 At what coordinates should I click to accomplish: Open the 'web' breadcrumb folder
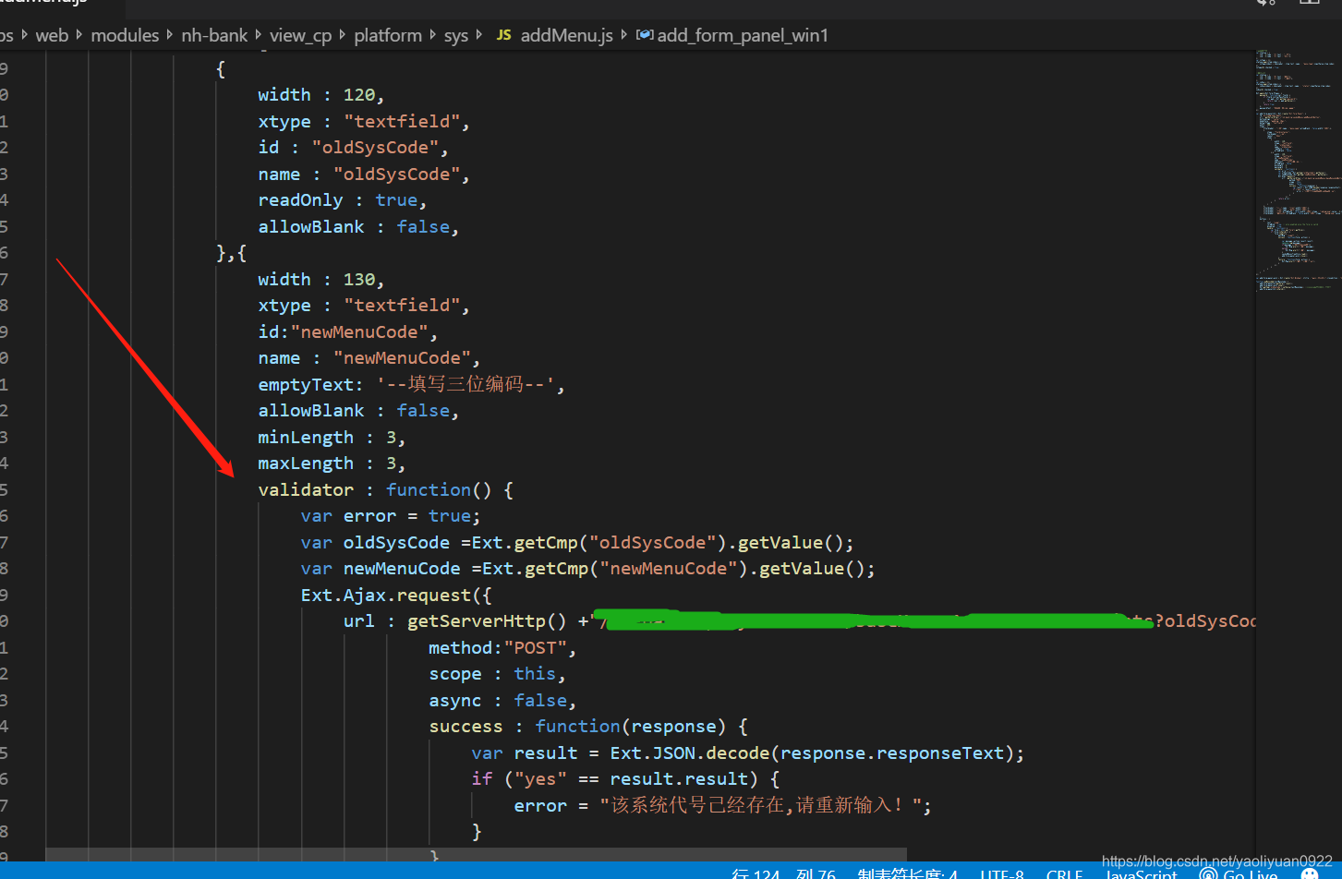pyautogui.click(x=52, y=35)
